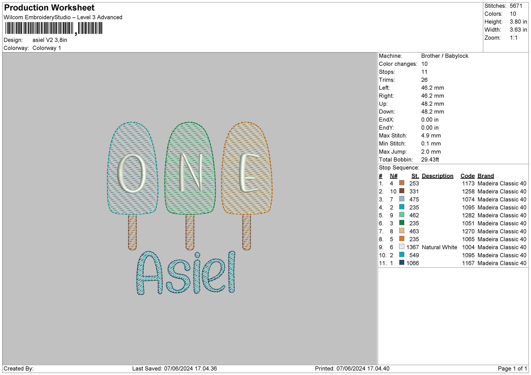Click the 'Created By:' footer label
The height and width of the screenshot is (375, 531).
coord(18,368)
